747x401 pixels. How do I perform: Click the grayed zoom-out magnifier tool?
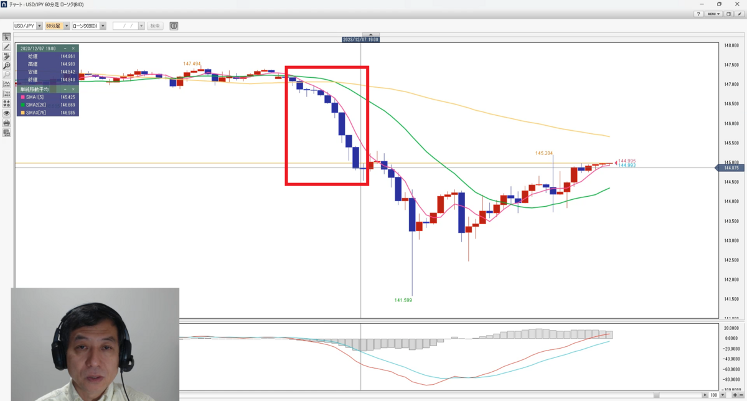7,75
